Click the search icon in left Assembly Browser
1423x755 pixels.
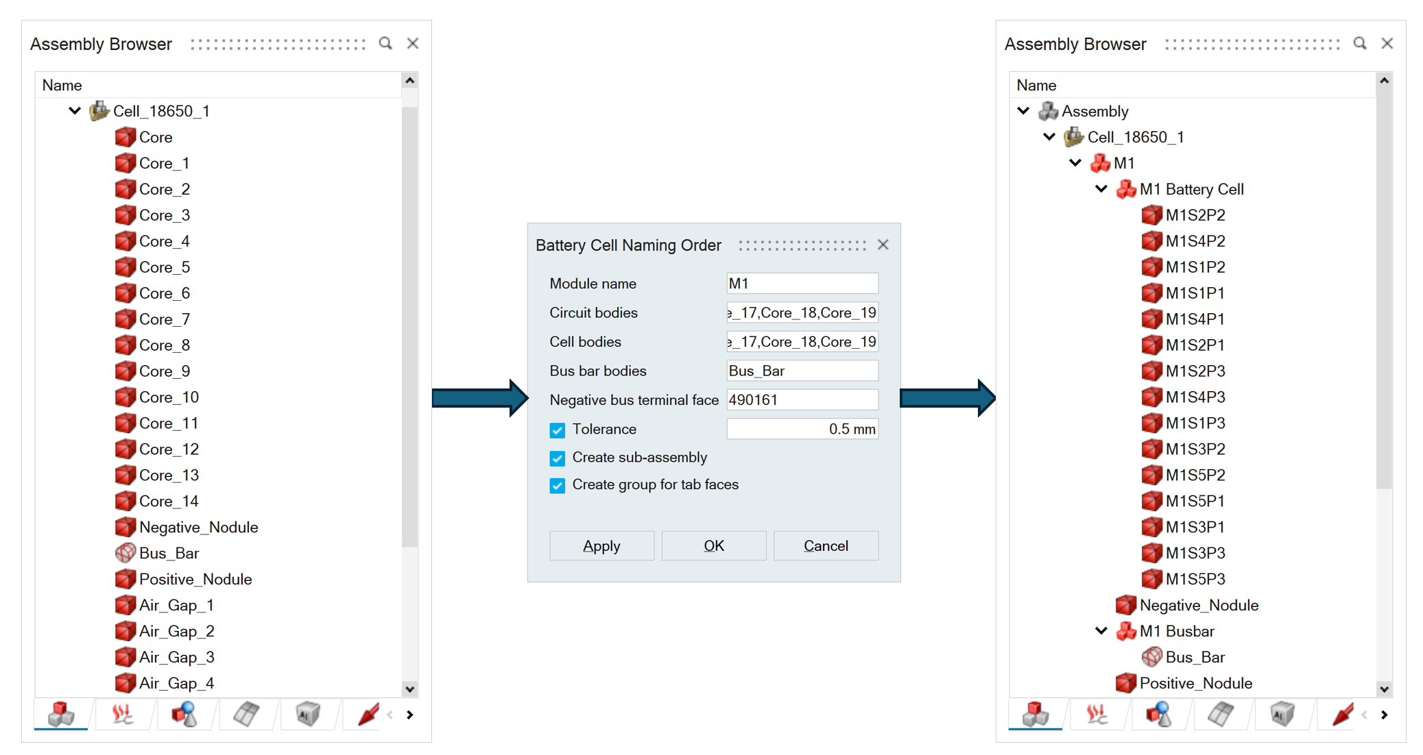pos(385,43)
